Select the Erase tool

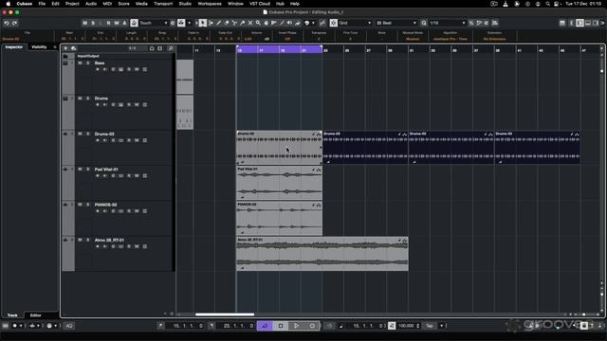227,23
